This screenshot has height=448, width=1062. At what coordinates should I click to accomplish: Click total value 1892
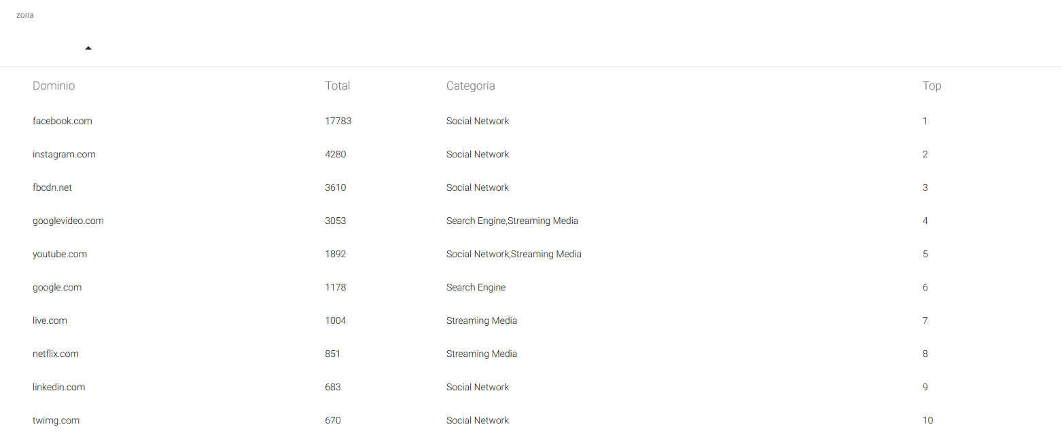[336, 254]
